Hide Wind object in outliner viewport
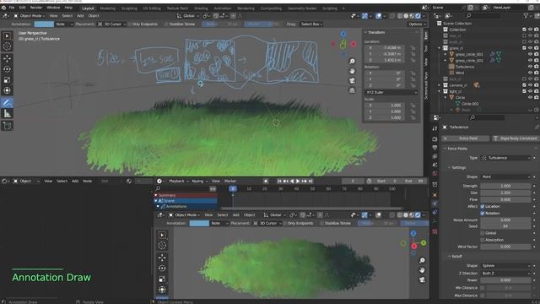The width and height of the screenshot is (540, 304). tap(531, 73)
